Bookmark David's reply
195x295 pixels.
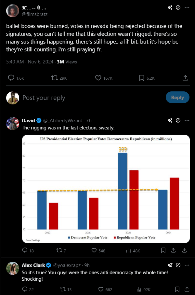click(x=163, y=250)
